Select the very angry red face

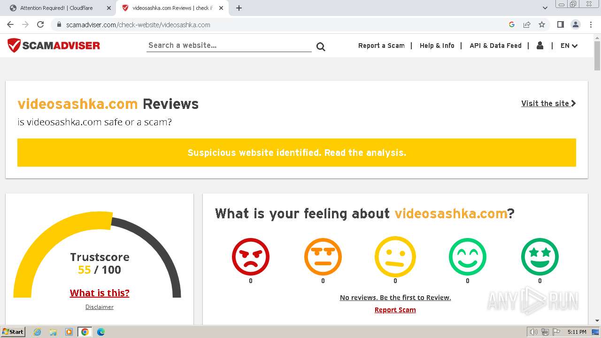coord(251,256)
